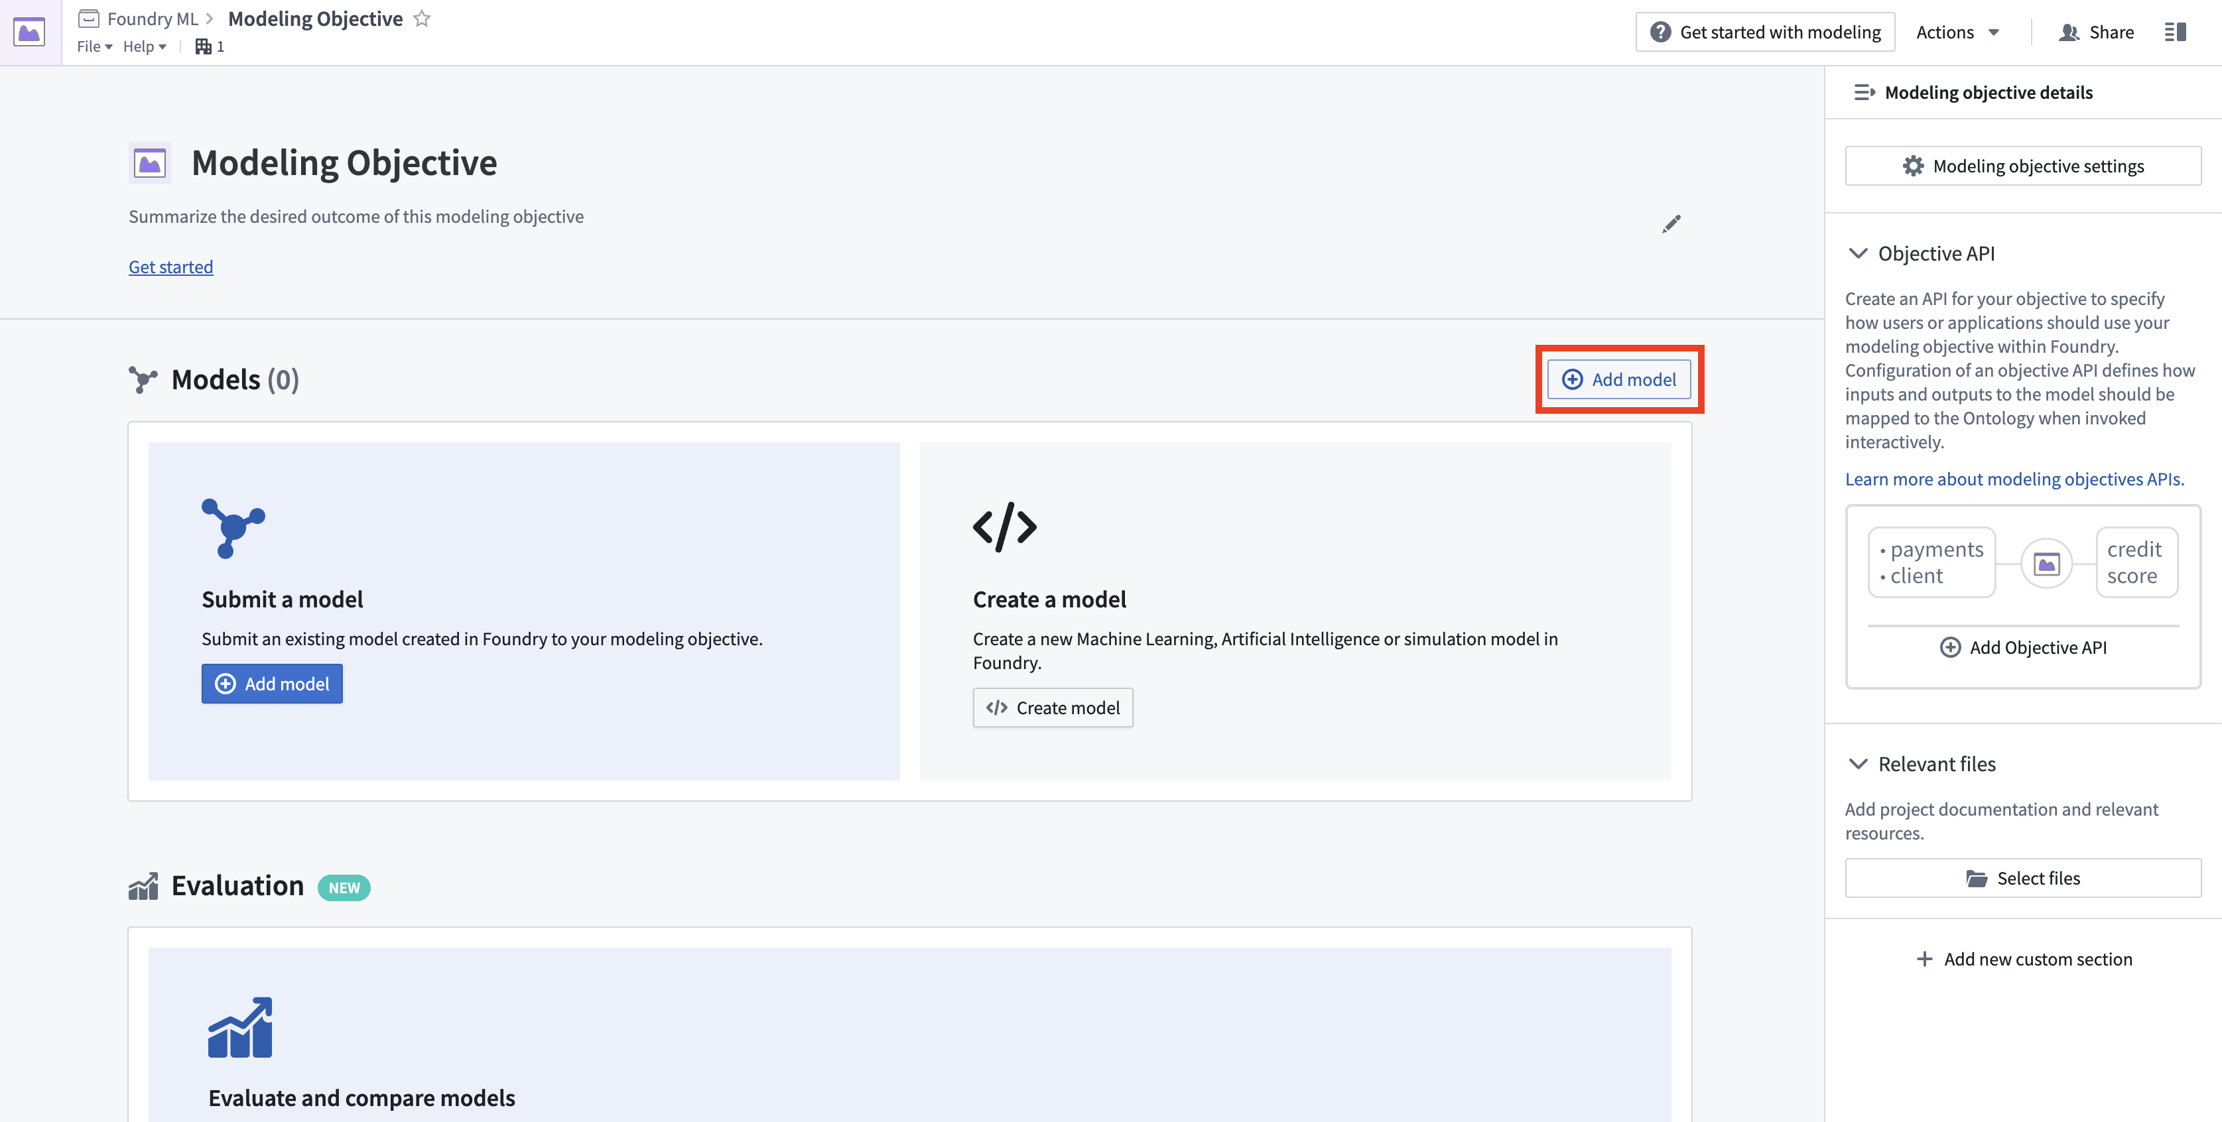Image resolution: width=2222 pixels, height=1122 pixels.
Task: Click the Create a model card heading
Action: click(1050, 599)
